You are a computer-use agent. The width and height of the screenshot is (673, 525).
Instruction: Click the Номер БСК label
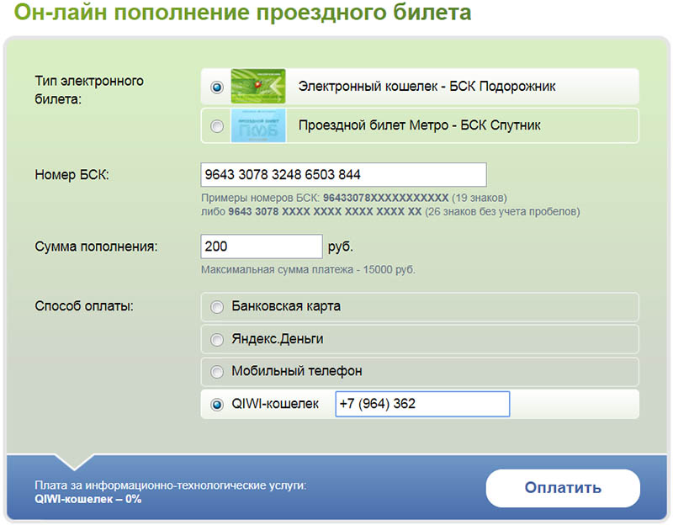tap(72, 175)
